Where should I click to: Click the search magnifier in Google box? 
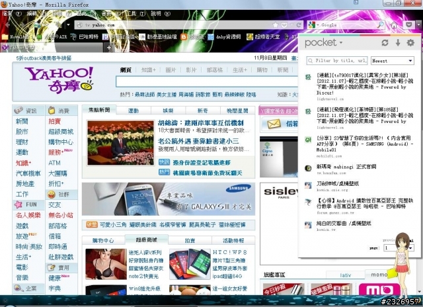(381, 25)
